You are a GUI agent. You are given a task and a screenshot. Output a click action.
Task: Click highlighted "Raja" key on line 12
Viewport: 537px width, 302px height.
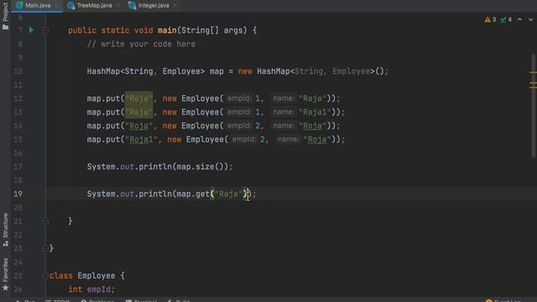tap(138, 99)
